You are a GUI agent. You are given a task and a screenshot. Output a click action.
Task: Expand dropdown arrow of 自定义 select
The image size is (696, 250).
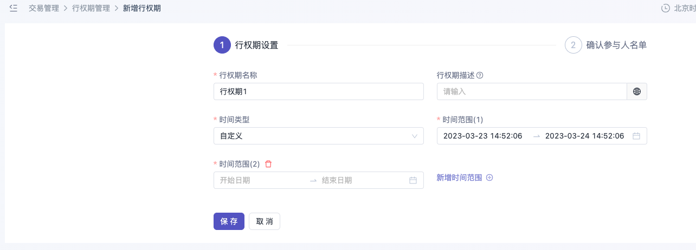415,136
